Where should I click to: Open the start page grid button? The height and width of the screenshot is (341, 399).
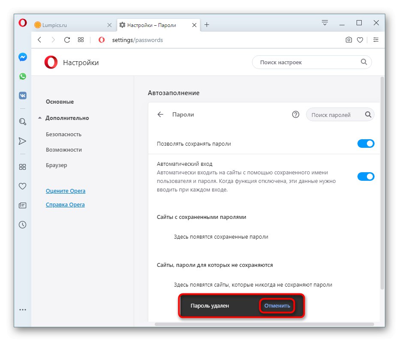[x=81, y=40]
